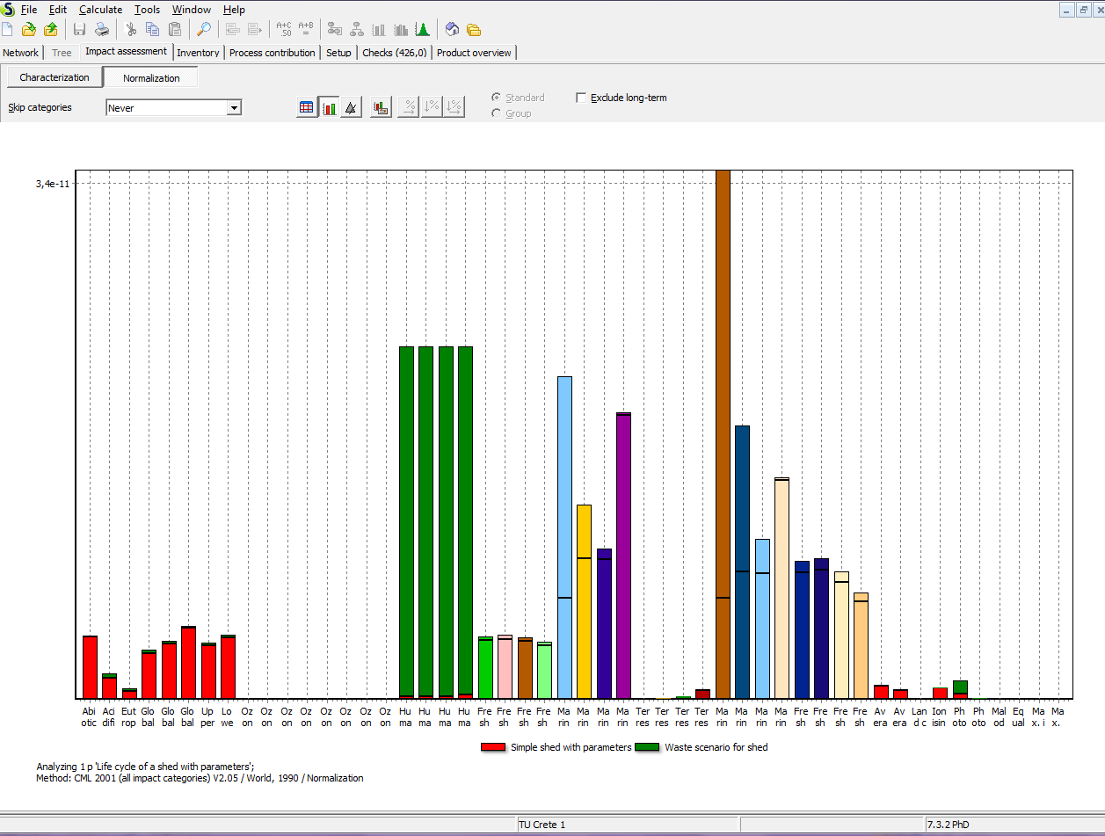Click the first red Abiotic bar
1105x836 pixels.
(x=90, y=667)
